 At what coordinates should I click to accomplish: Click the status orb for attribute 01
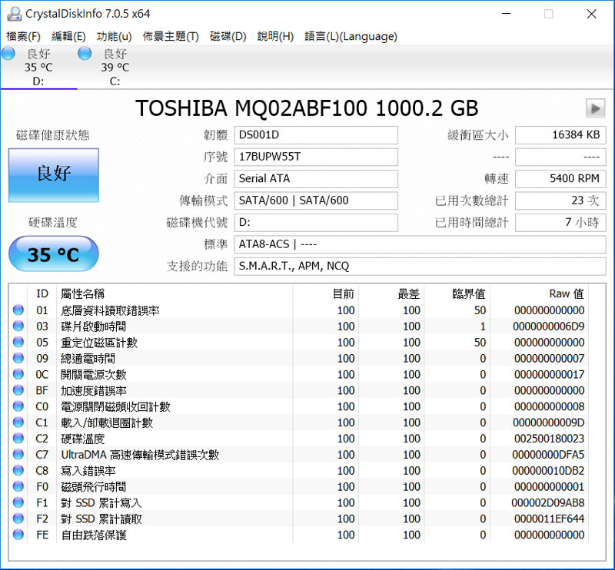18,310
